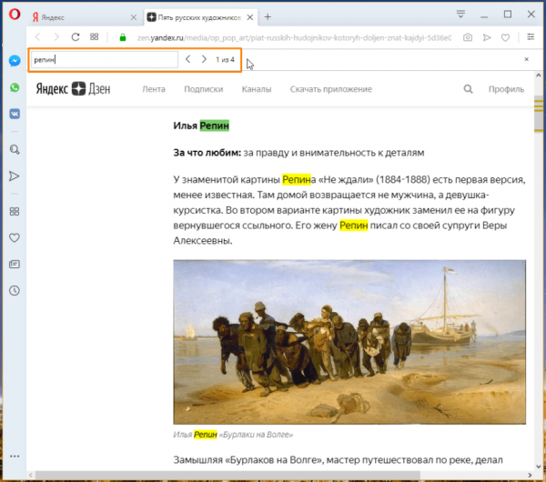This screenshot has height=482, width=546.
Task: Click the match counter 1 из 4
Action: (225, 59)
